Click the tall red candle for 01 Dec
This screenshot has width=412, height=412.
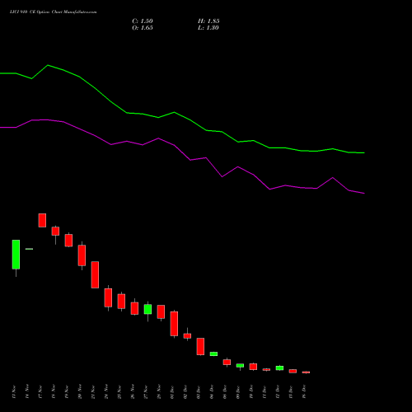point(174,324)
